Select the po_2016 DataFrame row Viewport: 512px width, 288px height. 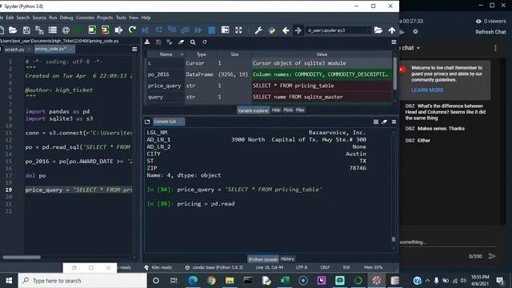pos(269,74)
